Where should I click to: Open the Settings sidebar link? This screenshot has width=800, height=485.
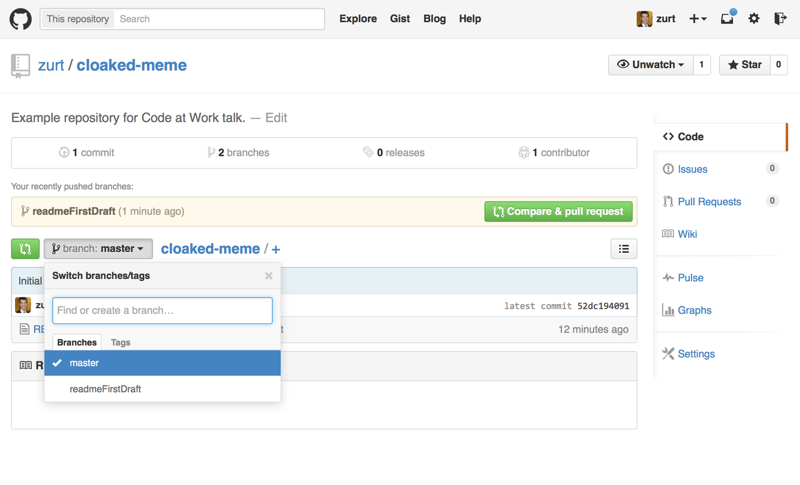696,354
